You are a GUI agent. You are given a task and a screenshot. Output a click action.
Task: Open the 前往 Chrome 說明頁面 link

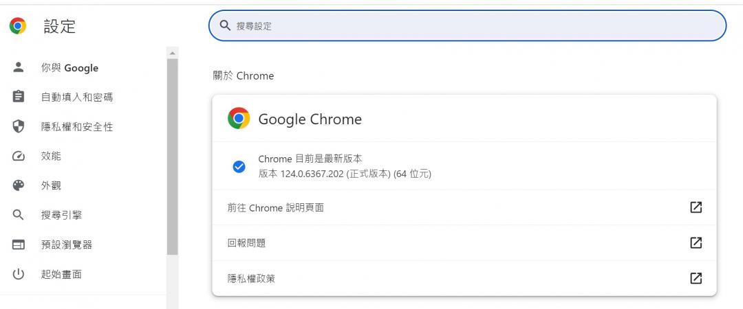464,207
